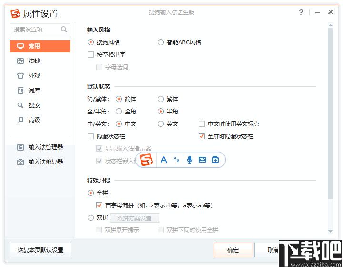
Task: Open 输入法管理器
Action: pyautogui.click(x=40, y=147)
